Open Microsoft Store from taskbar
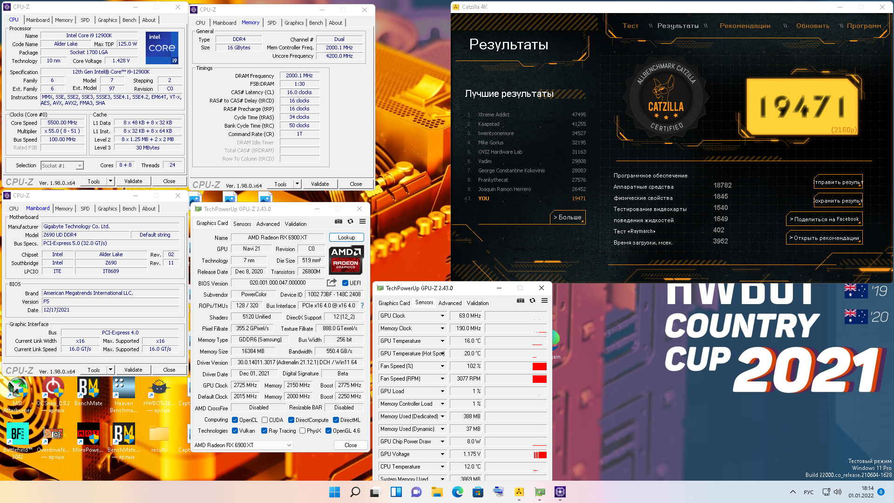The image size is (894, 503). (x=478, y=492)
